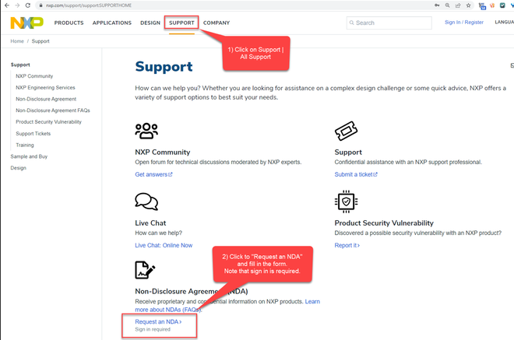514x340 pixels.
Task: Click the NDA document signing icon
Action: click(145, 270)
